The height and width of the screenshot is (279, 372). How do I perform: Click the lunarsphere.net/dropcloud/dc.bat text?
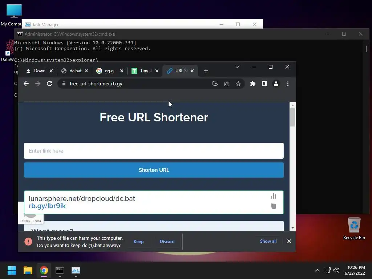(x=82, y=199)
